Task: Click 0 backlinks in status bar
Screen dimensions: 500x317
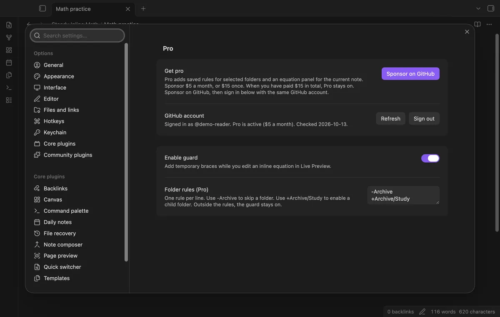Action: point(400,312)
